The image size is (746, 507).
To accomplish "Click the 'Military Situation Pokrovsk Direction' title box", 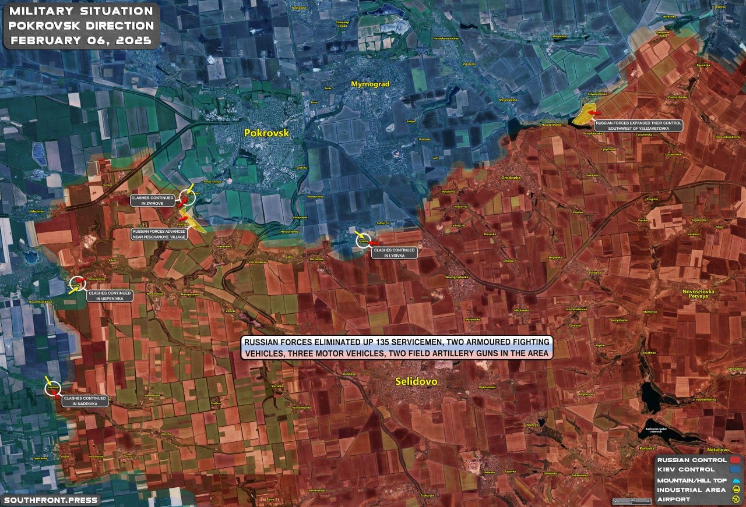I will point(82,26).
